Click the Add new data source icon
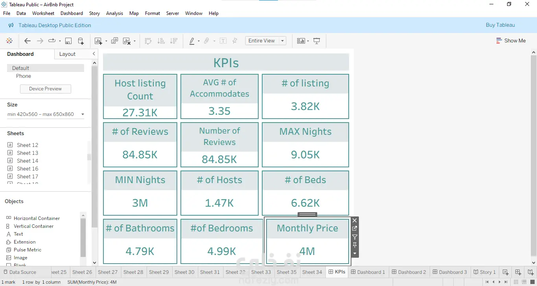The image size is (537, 286). 81,41
